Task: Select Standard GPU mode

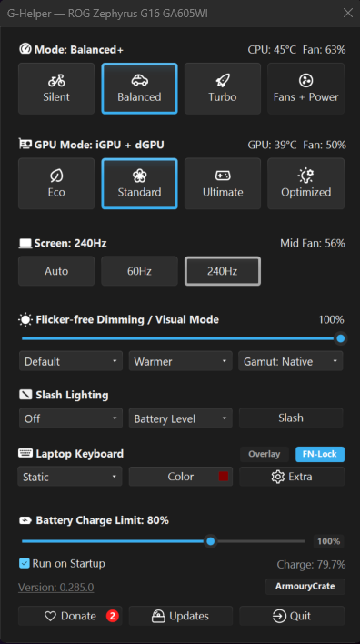Action: pos(140,184)
